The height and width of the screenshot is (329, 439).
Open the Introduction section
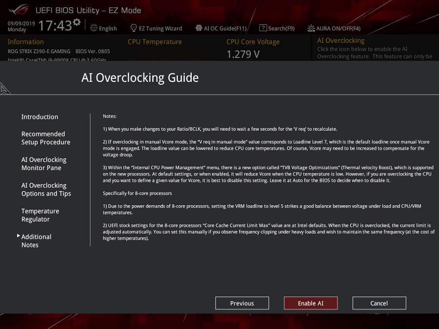(40, 116)
